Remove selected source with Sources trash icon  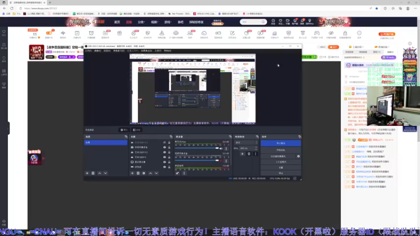point(138,173)
